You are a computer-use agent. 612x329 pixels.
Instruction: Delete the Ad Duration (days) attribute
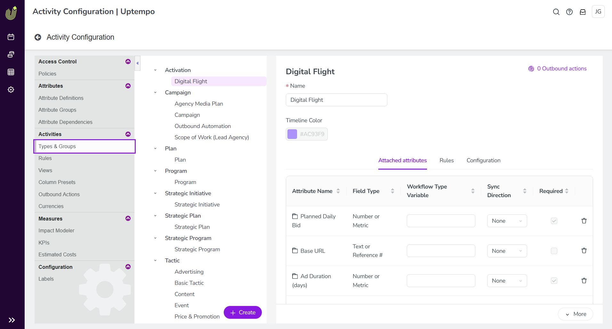[x=584, y=281]
